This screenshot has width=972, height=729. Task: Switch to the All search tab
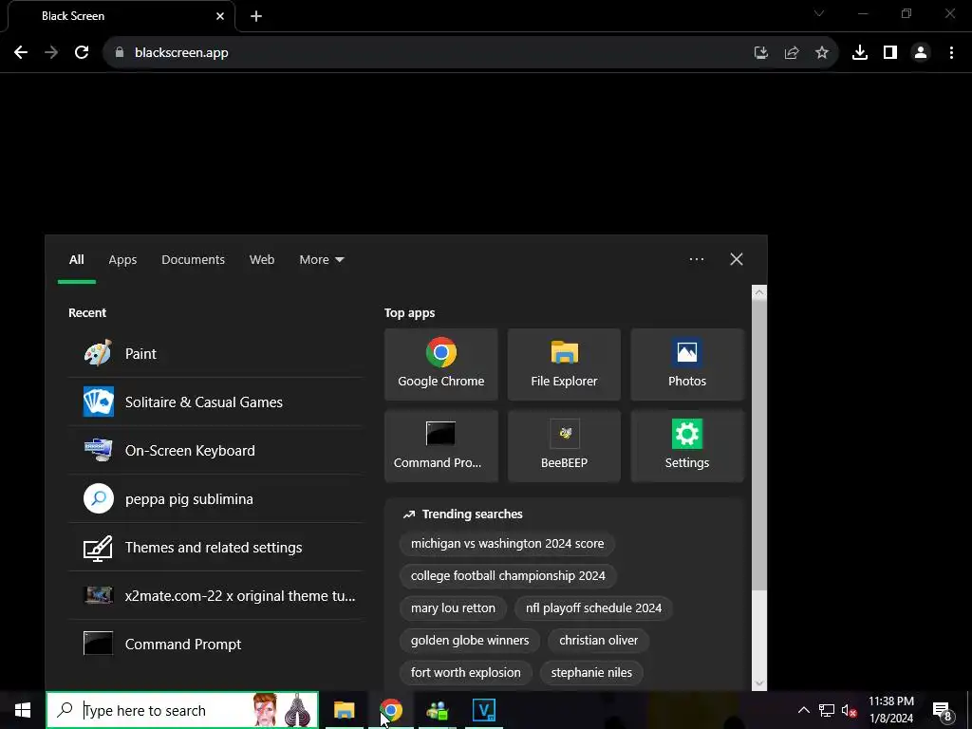(x=76, y=260)
